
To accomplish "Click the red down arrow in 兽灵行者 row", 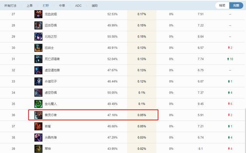I will click(229, 115).
